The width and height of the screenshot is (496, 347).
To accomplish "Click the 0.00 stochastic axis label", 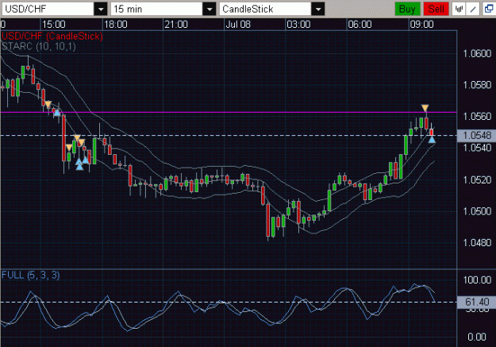I will click(477, 337).
